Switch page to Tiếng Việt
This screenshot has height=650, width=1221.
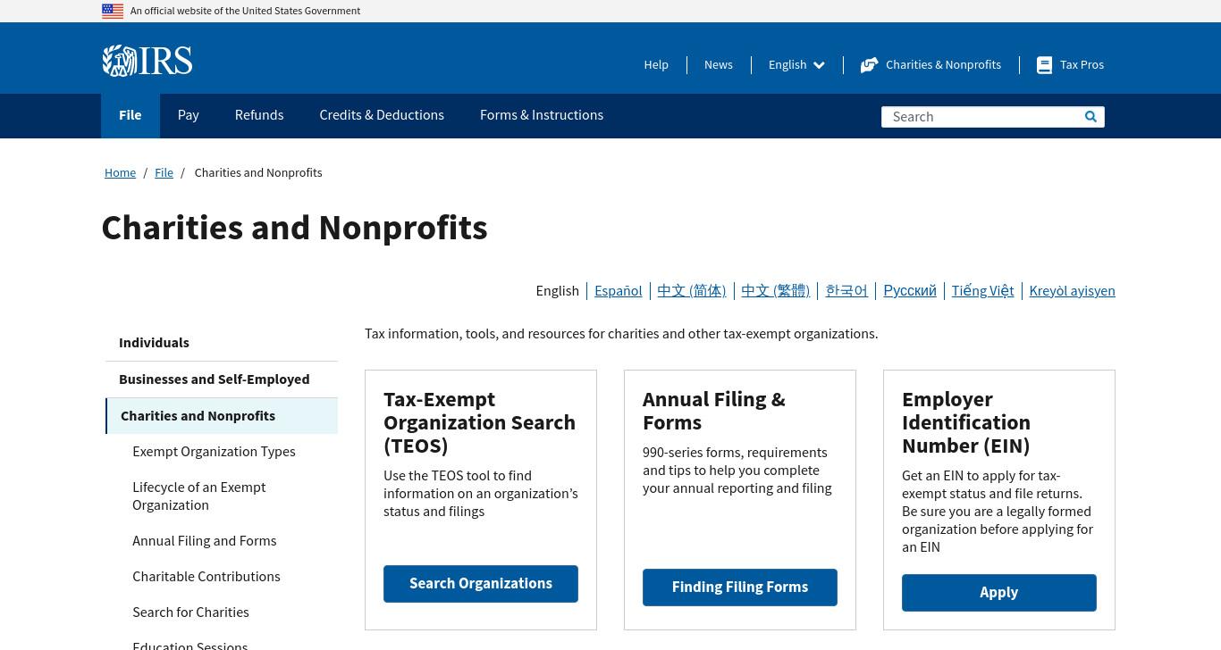pyautogui.click(x=983, y=291)
